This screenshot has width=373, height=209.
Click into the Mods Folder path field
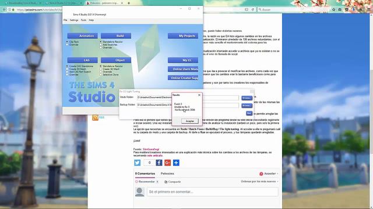pyautogui.click(x=188, y=98)
